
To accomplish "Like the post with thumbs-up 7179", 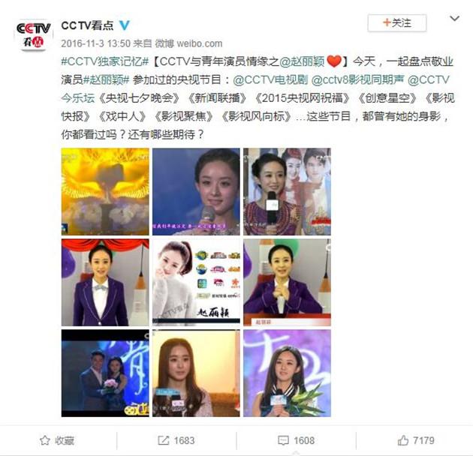I will (416, 441).
